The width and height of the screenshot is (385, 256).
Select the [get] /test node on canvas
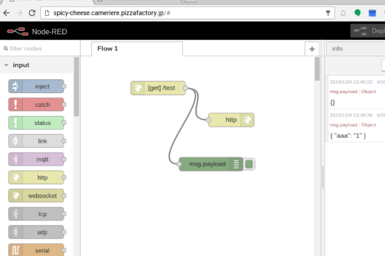[x=158, y=88]
